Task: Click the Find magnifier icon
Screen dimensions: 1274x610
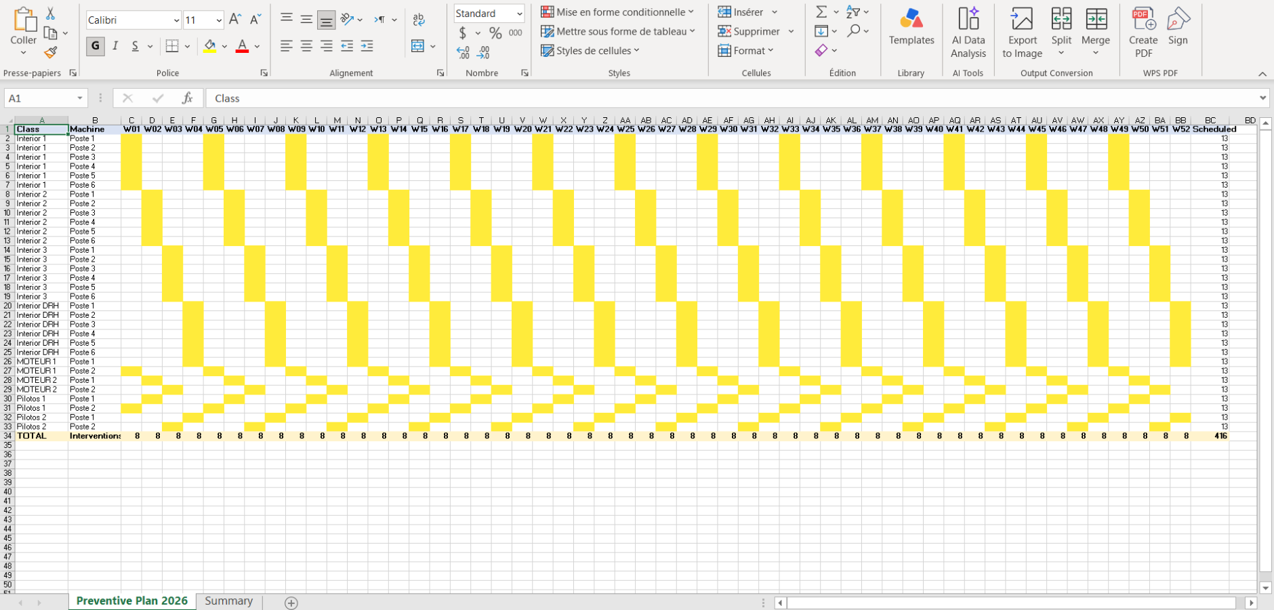Action: pos(854,30)
